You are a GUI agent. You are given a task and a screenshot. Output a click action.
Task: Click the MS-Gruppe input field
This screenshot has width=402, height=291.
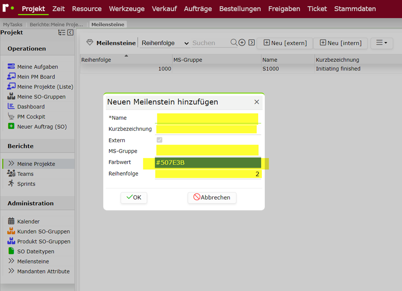point(208,150)
